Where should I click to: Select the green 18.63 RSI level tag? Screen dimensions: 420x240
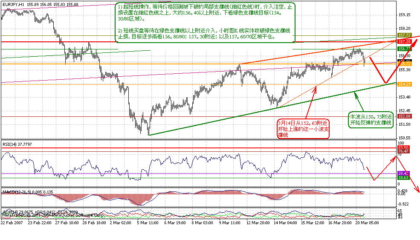pyautogui.click(x=403, y=178)
